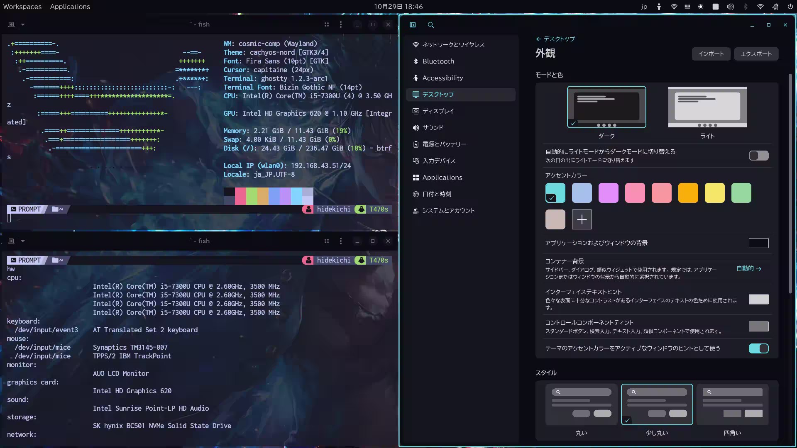Click the tab overview grid icon in the terminal titlebar
The width and height of the screenshot is (797, 448).
pyautogui.click(x=327, y=24)
